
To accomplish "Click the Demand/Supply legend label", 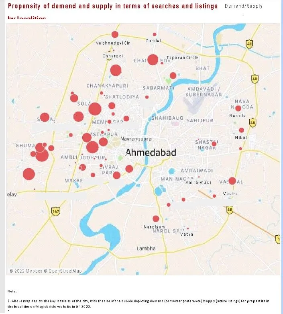I will [x=244, y=6].
